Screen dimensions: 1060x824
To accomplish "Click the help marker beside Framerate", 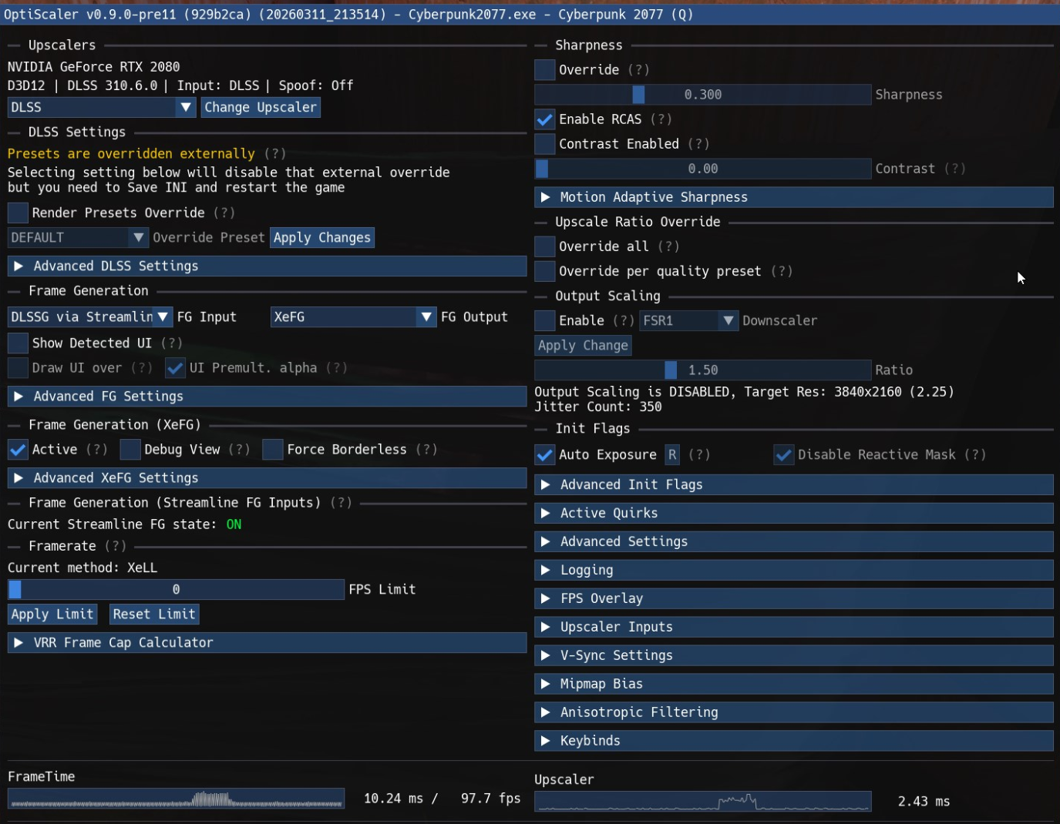I will [116, 547].
